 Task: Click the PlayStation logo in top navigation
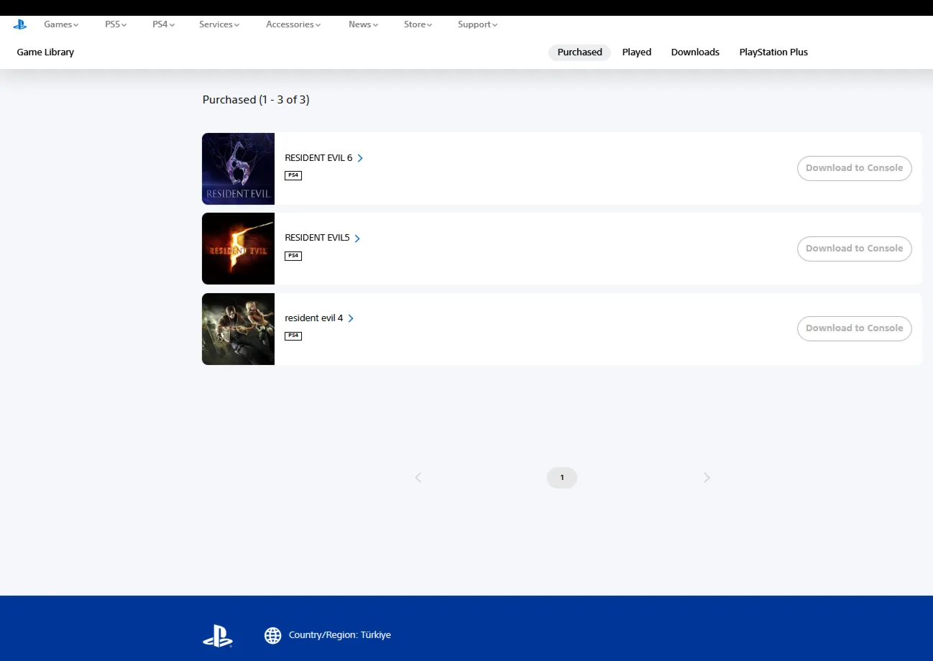20,24
